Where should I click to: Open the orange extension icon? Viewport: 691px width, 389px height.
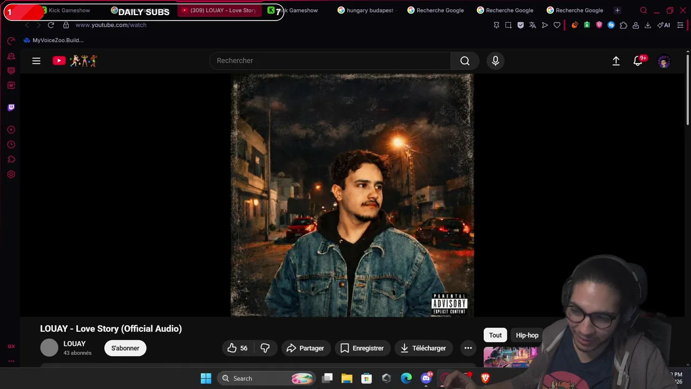tap(575, 25)
